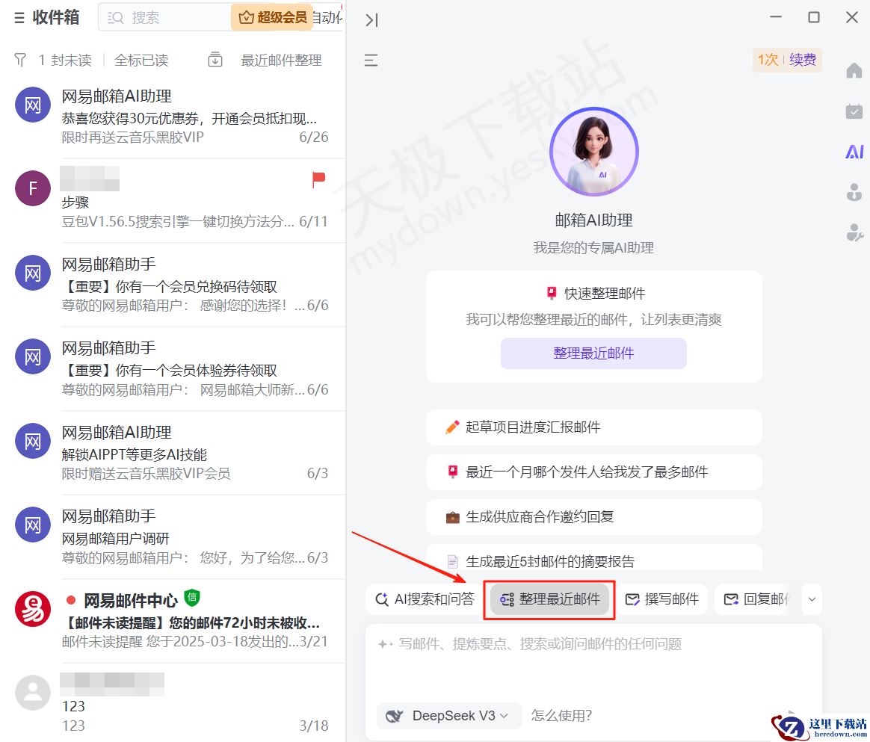Mark all as read with 全标已读

click(x=141, y=60)
